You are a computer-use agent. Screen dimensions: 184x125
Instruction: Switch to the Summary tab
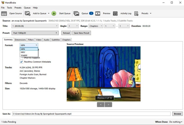tap(8, 40)
